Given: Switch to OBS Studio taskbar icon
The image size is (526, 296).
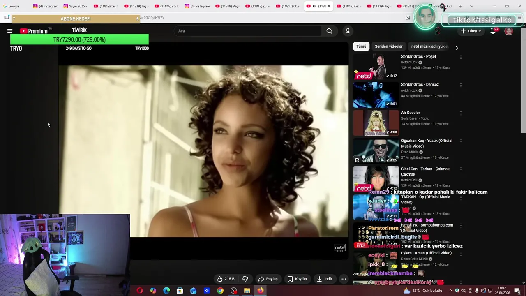Looking at the screenshot, I should pyautogui.click(x=234, y=291).
